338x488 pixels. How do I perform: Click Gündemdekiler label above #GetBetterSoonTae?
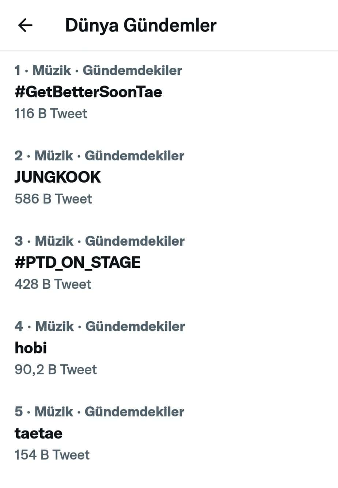pos(132,70)
